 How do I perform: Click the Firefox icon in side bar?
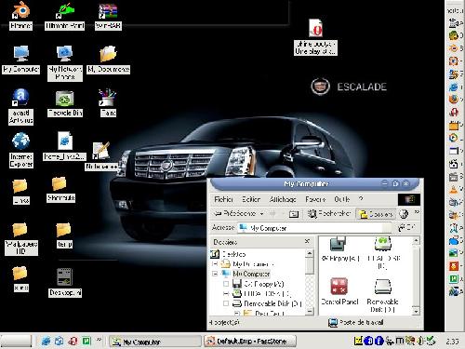tap(454, 100)
